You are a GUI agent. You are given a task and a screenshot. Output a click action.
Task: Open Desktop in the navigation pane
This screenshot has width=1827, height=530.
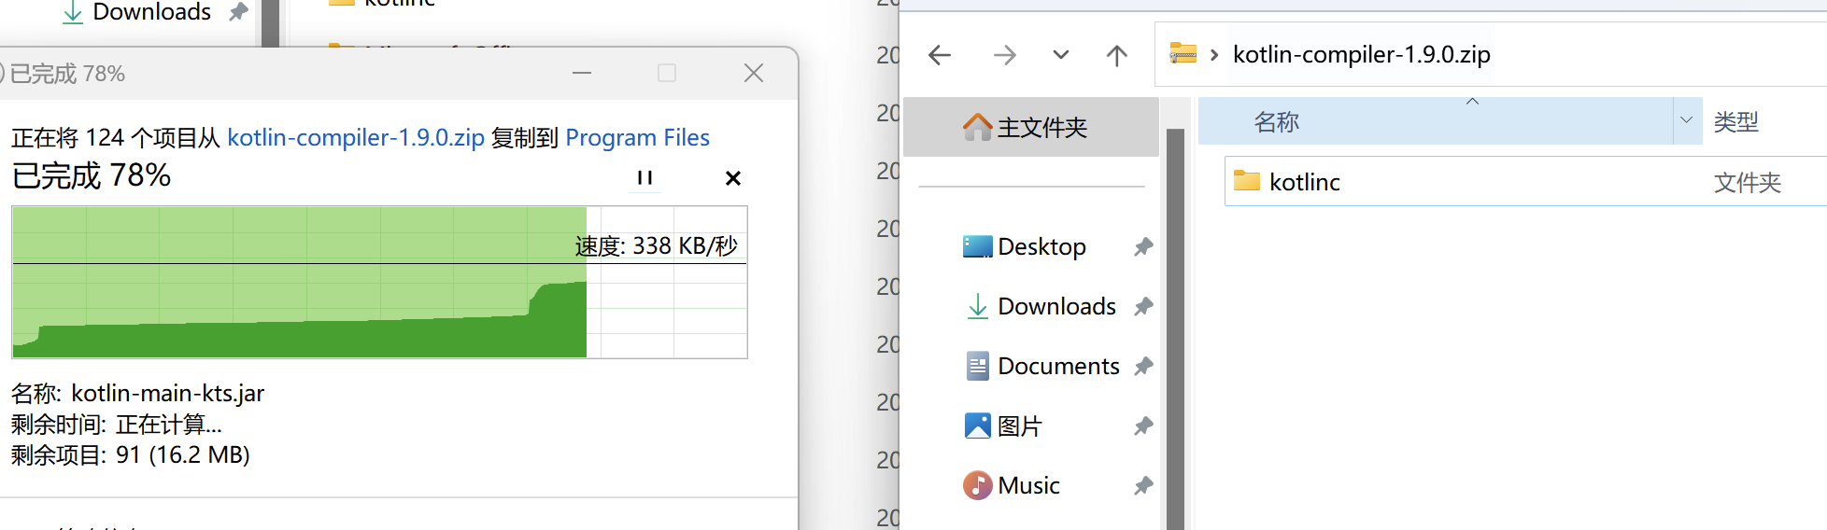click(x=1041, y=246)
